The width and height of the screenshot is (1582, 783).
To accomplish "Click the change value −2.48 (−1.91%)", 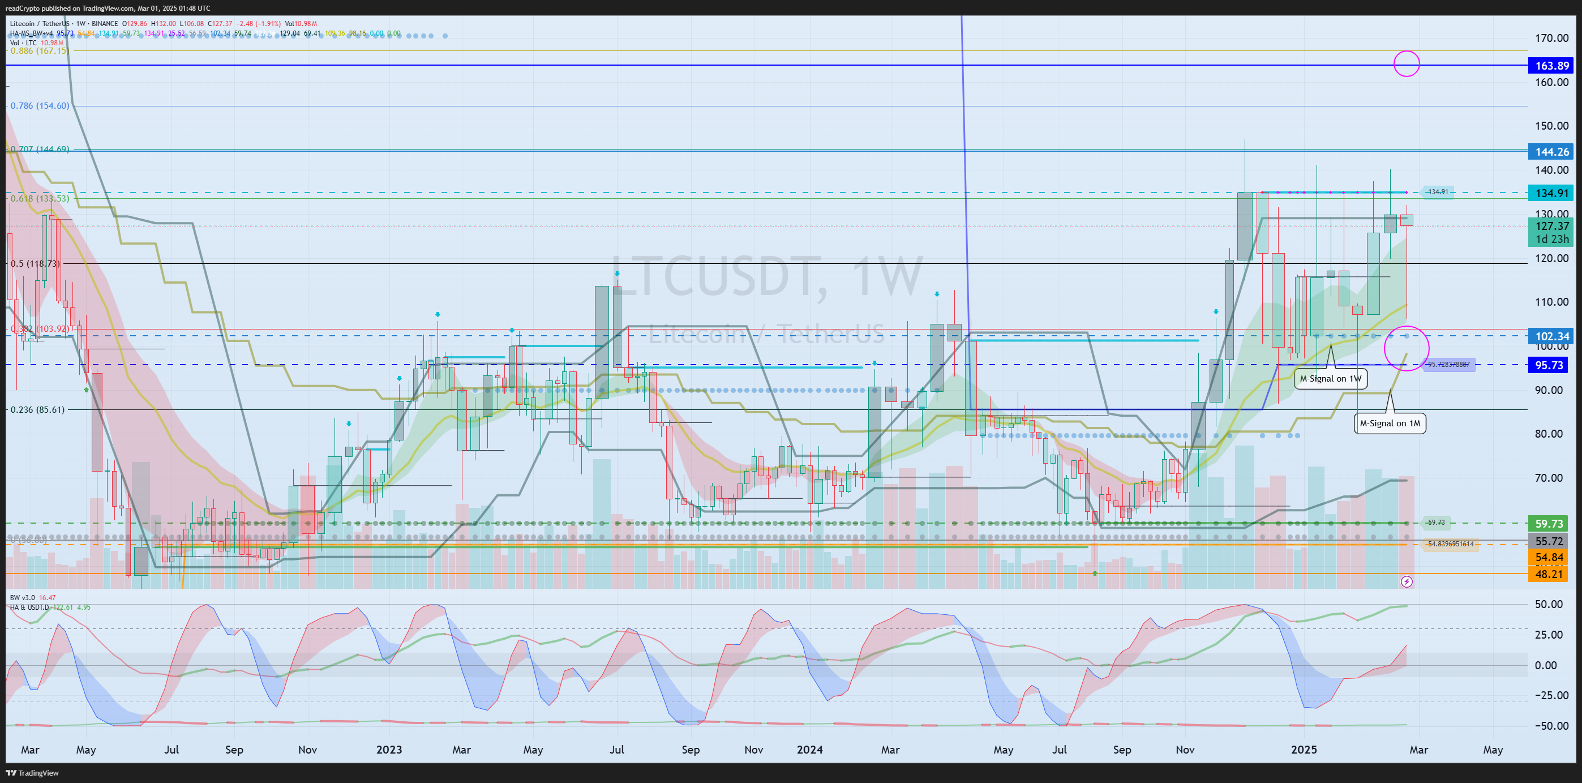I will click(x=259, y=24).
